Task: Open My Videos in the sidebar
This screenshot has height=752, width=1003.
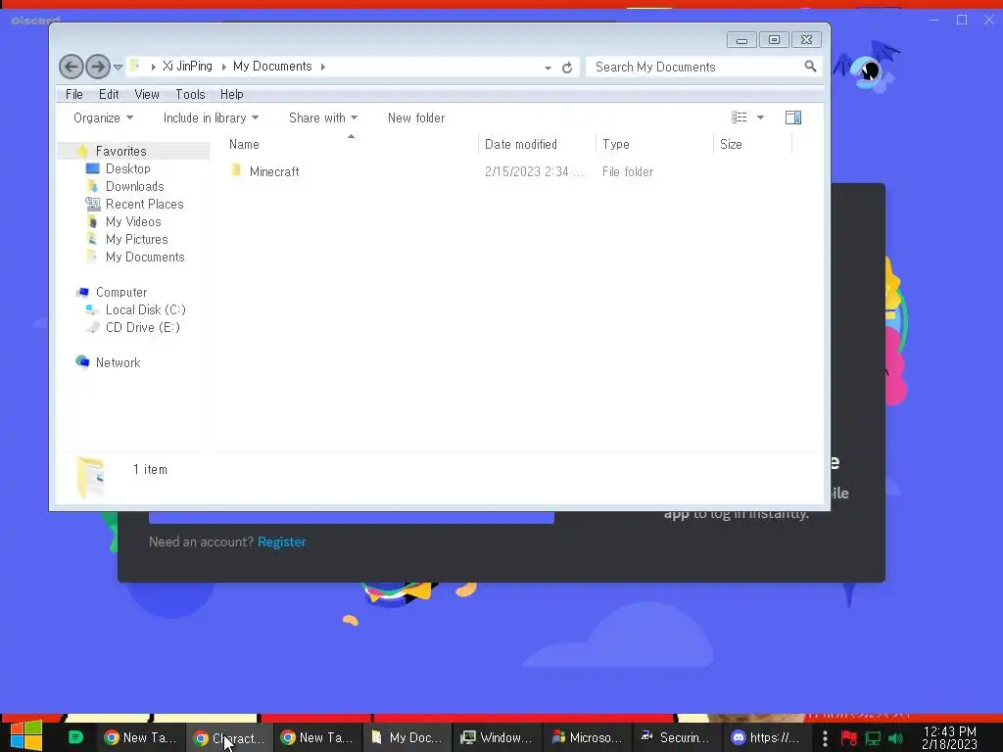Action: (x=133, y=221)
